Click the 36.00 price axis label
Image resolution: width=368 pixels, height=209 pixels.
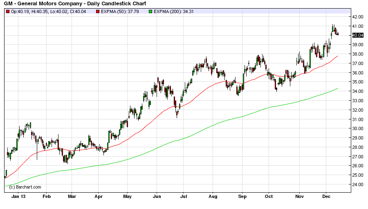click(358, 73)
